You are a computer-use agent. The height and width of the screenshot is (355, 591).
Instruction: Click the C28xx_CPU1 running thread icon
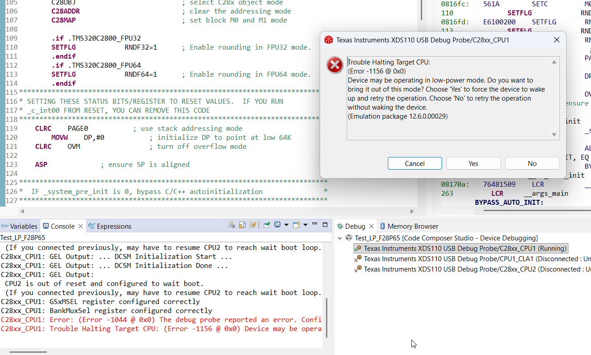[358, 248]
